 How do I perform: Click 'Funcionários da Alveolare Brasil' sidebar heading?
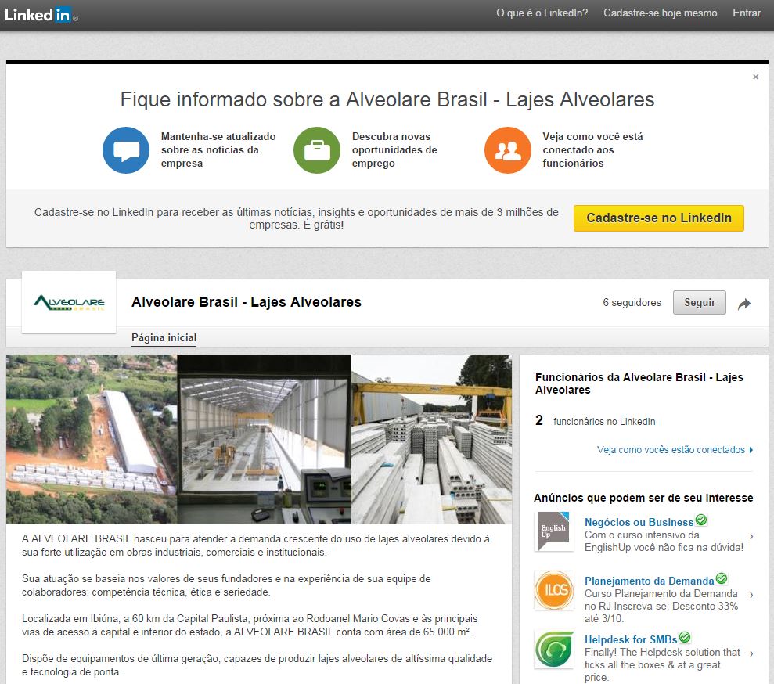click(x=639, y=383)
